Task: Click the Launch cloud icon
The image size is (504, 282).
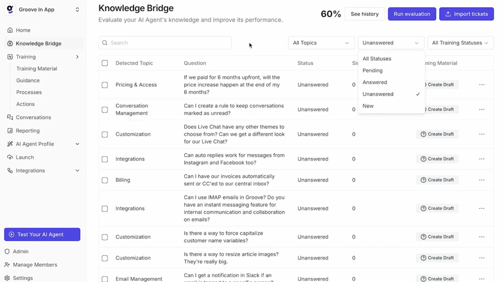Action: coord(10,157)
